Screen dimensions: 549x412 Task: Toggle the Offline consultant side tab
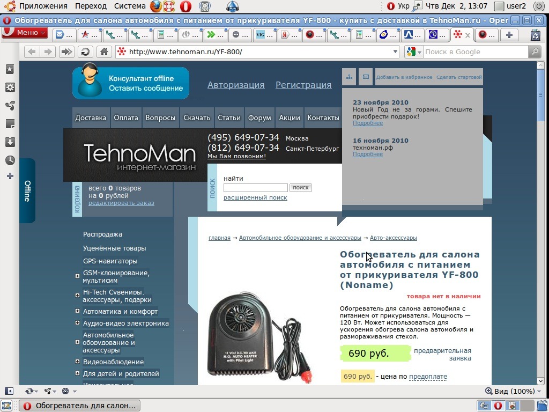[27, 190]
